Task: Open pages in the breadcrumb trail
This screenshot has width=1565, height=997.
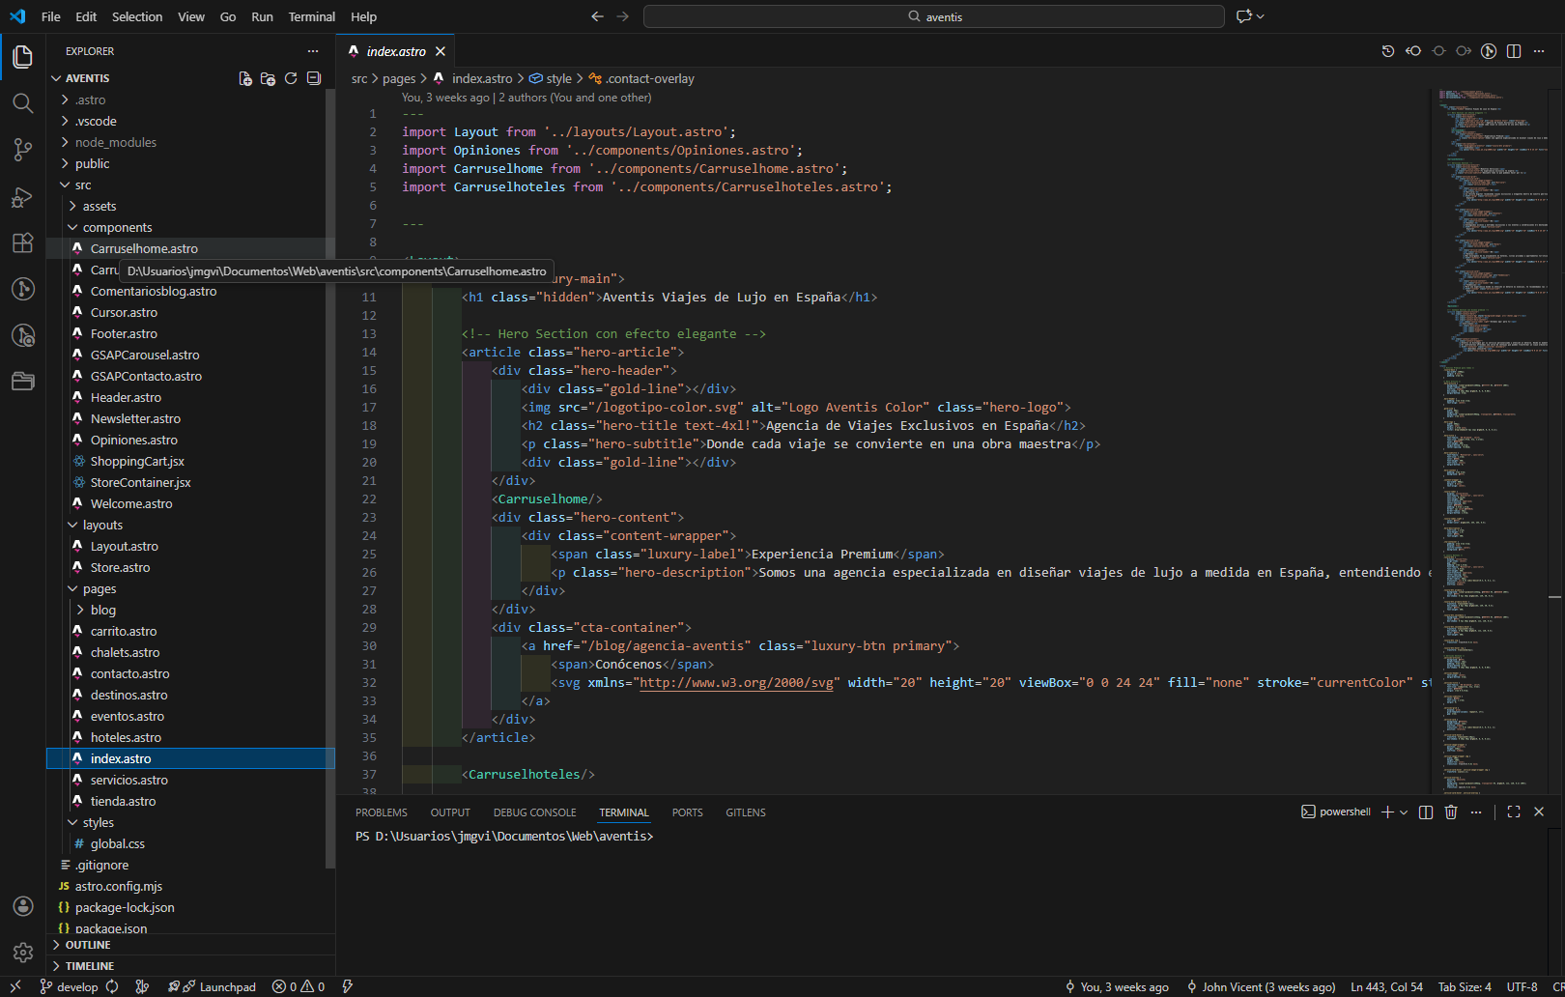Action: pos(400,78)
